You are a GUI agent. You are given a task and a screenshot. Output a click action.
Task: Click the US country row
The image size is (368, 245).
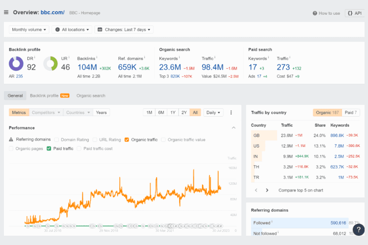tap(305, 146)
